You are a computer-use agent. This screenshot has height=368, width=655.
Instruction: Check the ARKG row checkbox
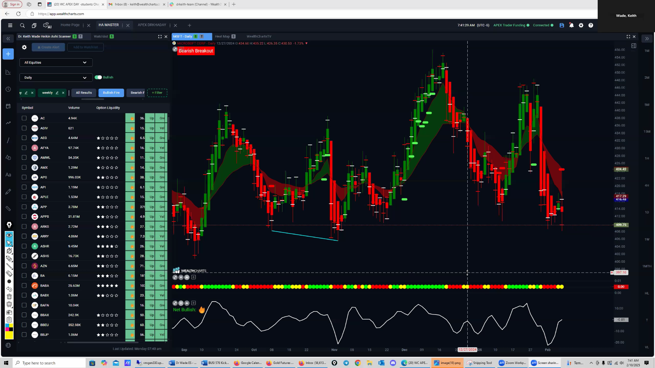tap(24, 227)
